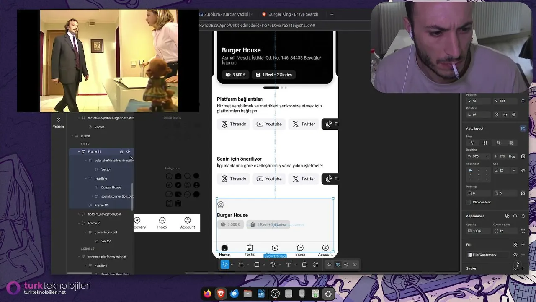Viewport: 536px width, 302px height.
Task: Toggle visibility of Frame 11 layer
Action: (x=128, y=151)
